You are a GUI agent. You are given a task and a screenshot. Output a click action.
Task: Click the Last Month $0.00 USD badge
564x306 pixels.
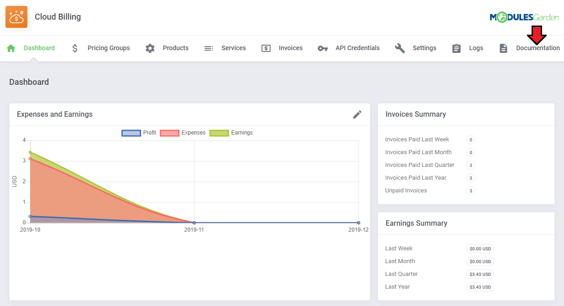point(480,261)
